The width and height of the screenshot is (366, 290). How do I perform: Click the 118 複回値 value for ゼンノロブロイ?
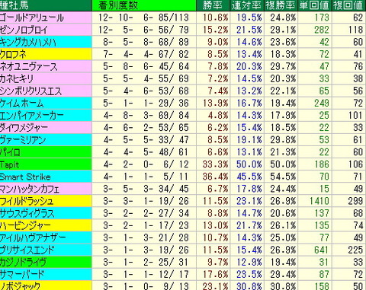355,30
